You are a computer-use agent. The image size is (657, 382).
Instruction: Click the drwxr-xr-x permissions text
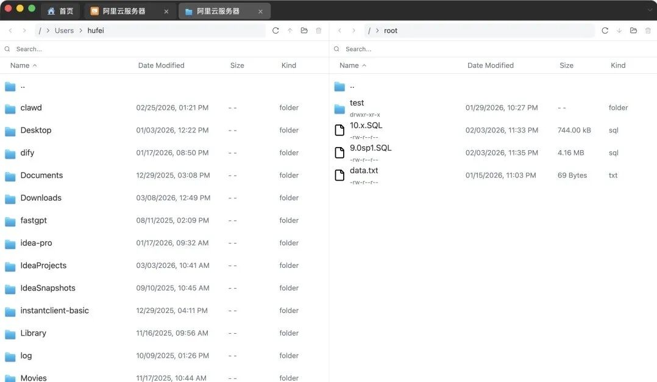365,115
